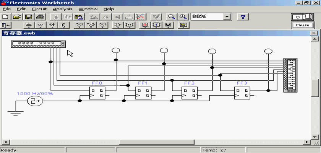Screen dimensions: 321x153
Task: Expand the Digital flip-flop parts bin
Action: (x=129, y=25)
